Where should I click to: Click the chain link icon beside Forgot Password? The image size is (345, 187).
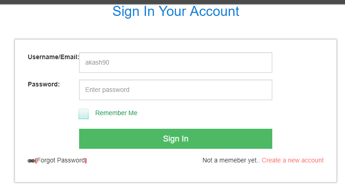(x=31, y=161)
